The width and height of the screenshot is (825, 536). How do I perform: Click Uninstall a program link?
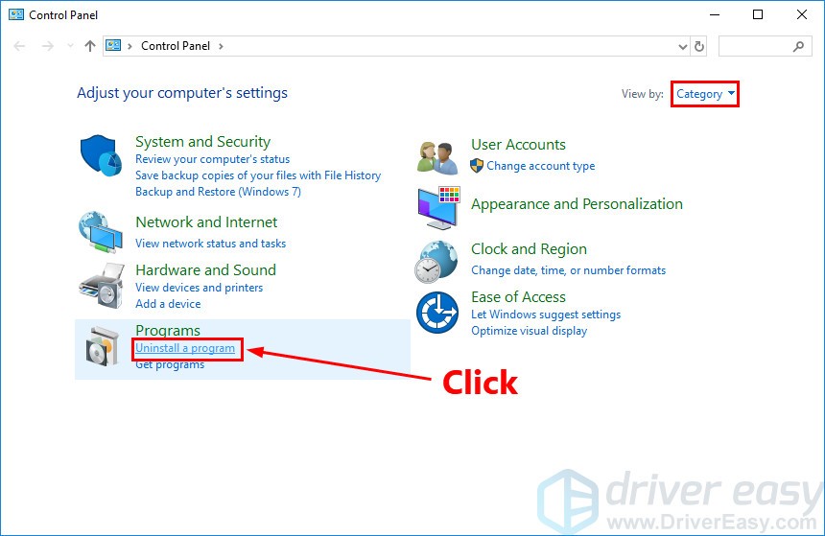pos(185,348)
